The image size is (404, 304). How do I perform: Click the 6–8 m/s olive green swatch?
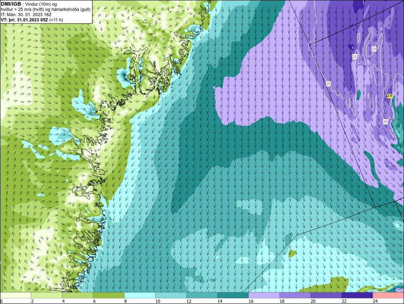tap(109, 295)
